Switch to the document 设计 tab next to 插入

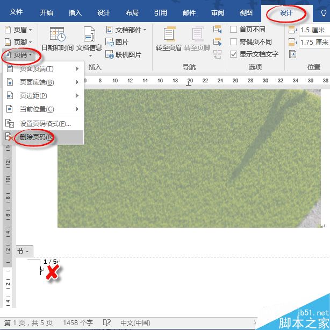click(103, 13)
